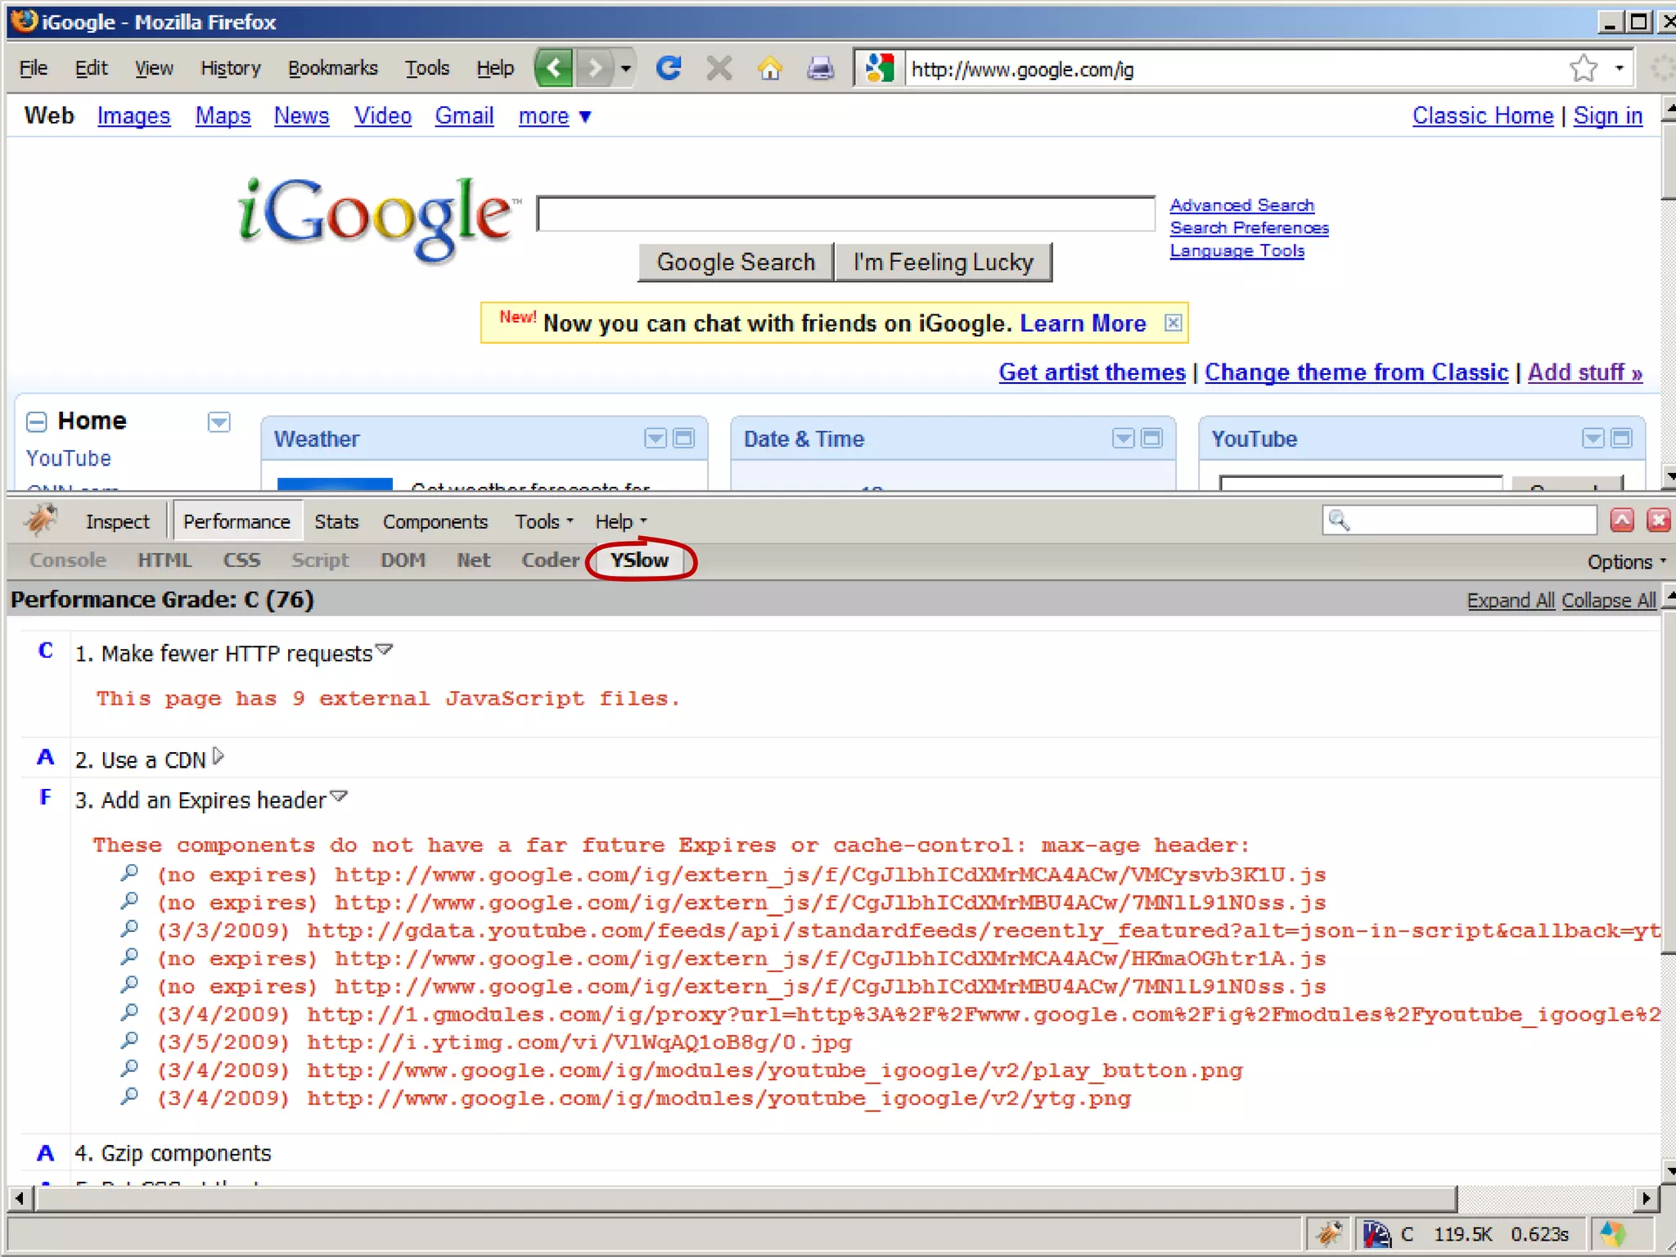Expand the Use a CDN rule

[218, 756]
